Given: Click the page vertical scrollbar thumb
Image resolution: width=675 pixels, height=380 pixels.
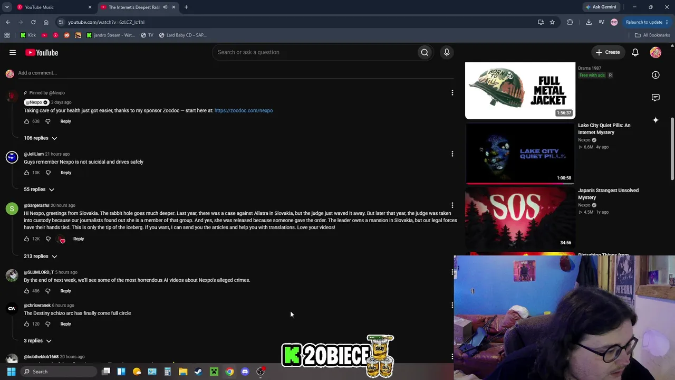Looking at the screenshot, I should 672,149.
